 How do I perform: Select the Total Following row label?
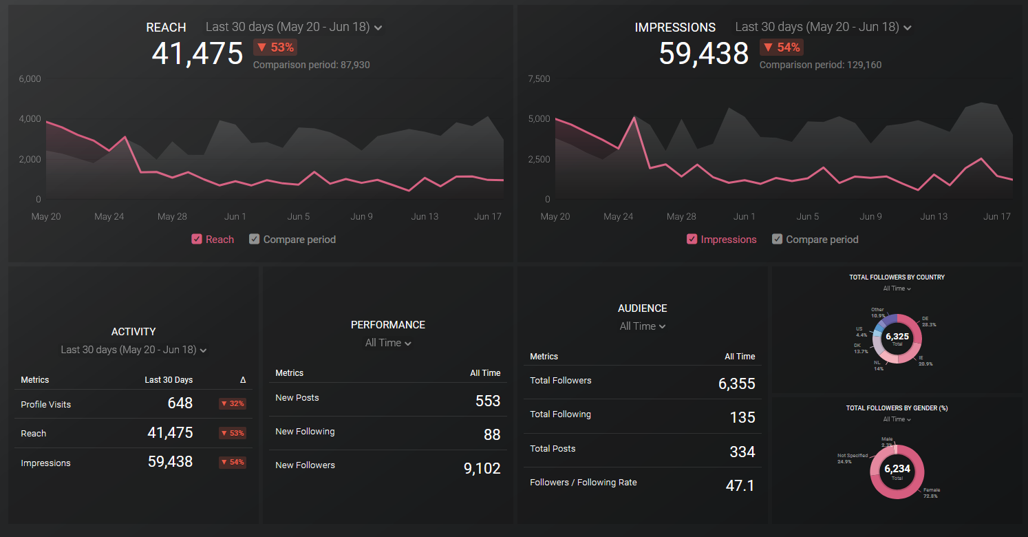[x=560, y=414]
